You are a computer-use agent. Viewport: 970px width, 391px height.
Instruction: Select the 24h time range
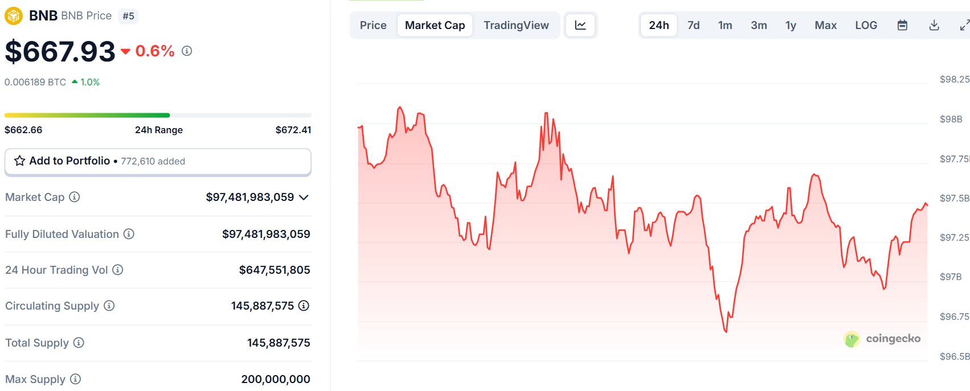point(659,25)
